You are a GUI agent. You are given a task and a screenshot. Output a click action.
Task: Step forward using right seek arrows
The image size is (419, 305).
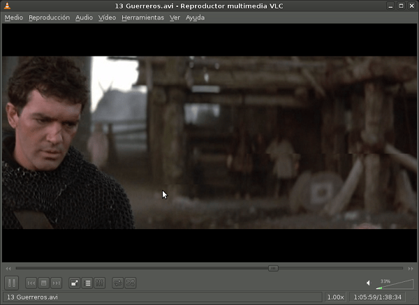(x=411, y=269)
